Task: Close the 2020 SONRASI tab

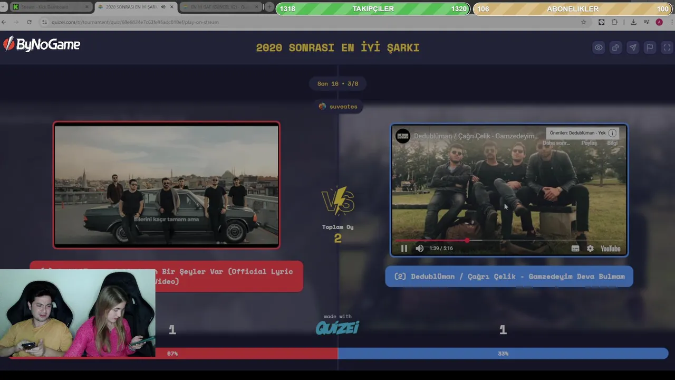Action: (171, 7)
